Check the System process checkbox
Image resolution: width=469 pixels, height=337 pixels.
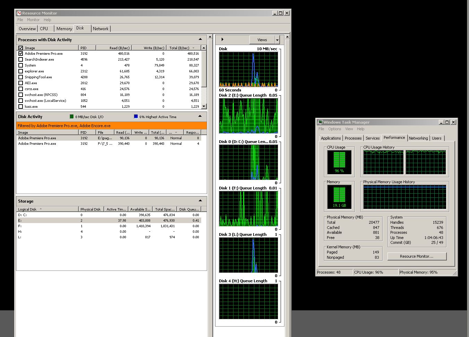(x=21, y=65)
